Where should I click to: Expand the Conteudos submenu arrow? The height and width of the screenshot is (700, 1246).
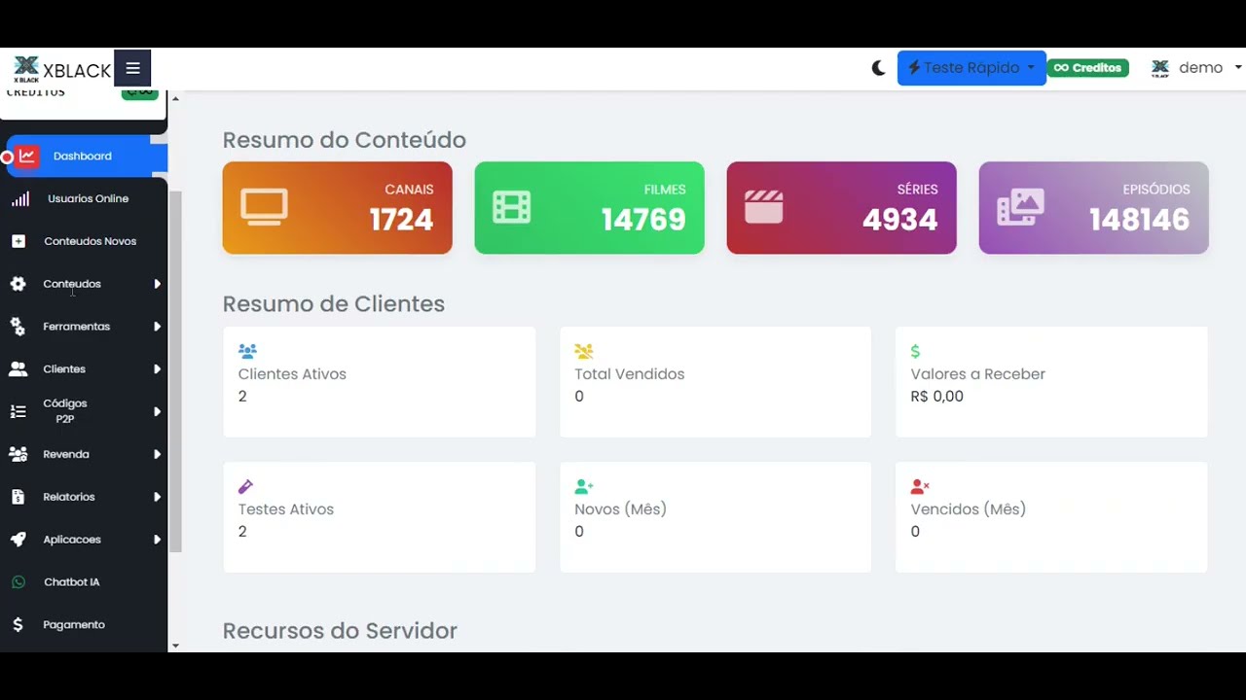click(157, 284)
